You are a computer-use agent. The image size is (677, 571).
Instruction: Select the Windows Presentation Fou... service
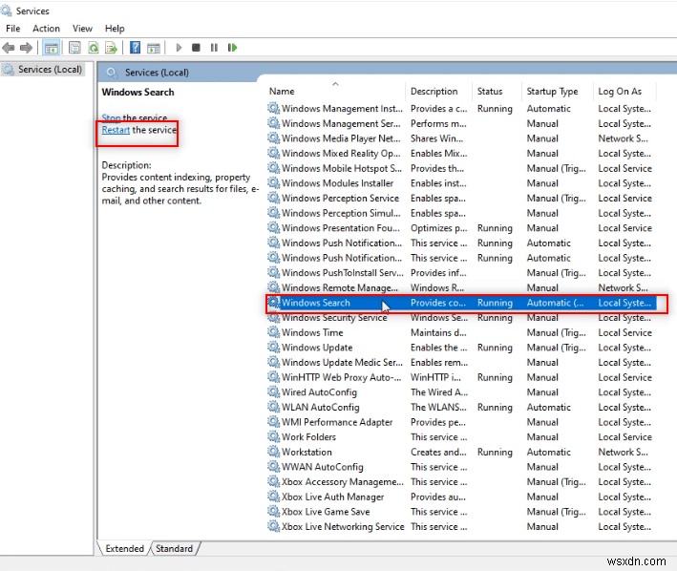pos(461,228)
